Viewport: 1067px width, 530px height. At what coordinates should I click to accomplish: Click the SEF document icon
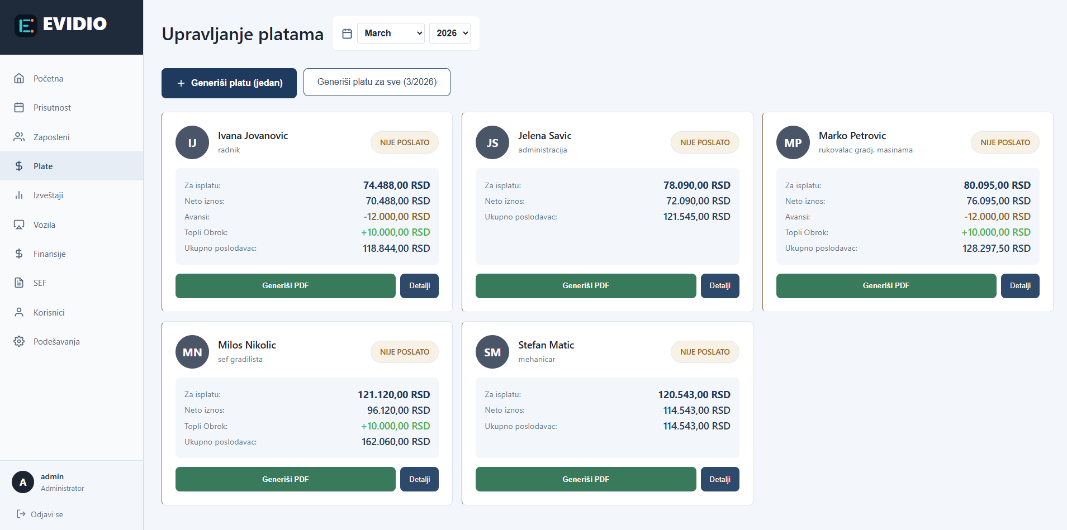tap(20, 283)
